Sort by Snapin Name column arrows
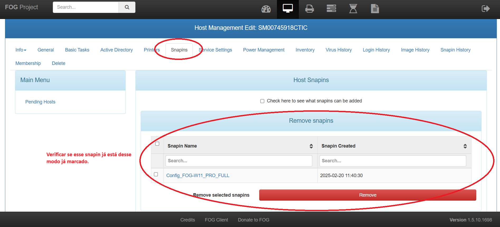This screenshot has height=227, width=500. pyautogui.click(x=311, y=146)
